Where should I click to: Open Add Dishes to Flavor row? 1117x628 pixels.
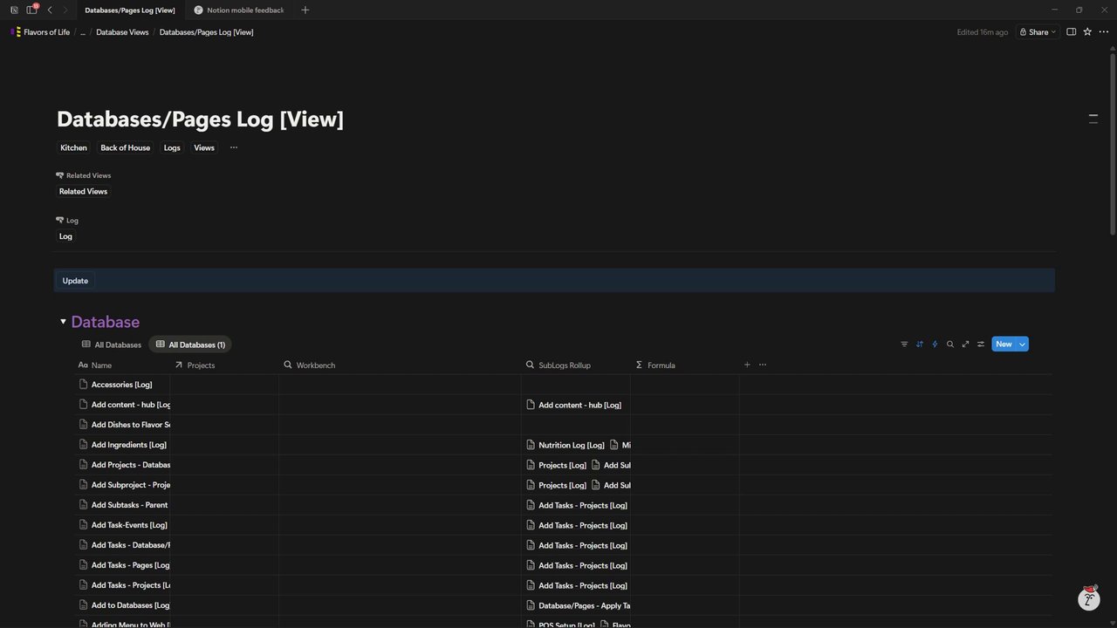[131, 425]
